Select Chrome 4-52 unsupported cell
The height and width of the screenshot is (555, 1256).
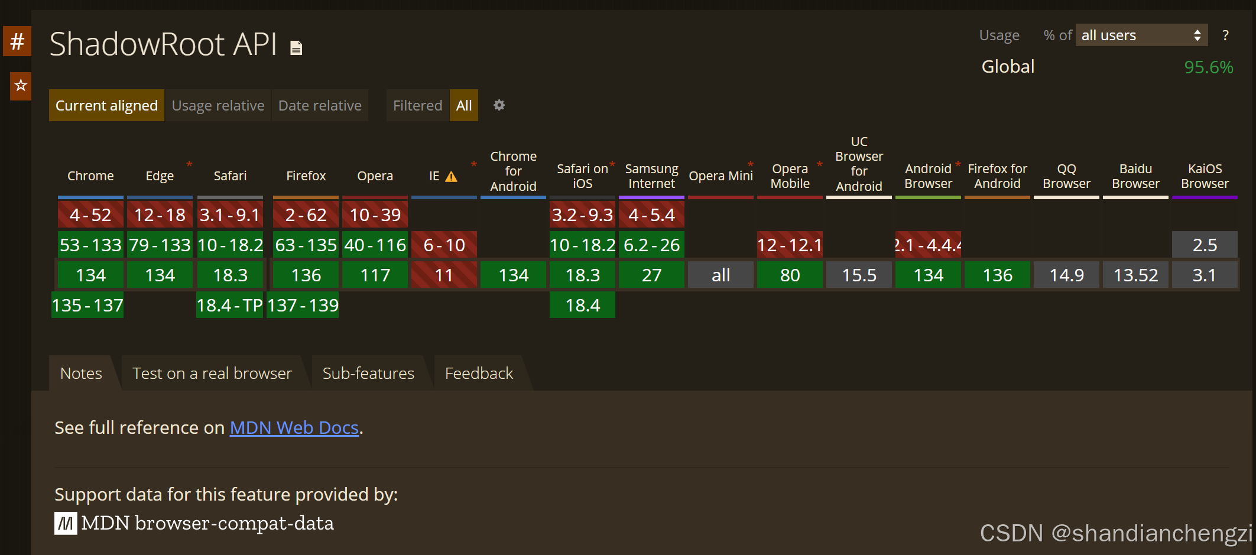click(90, 215)
